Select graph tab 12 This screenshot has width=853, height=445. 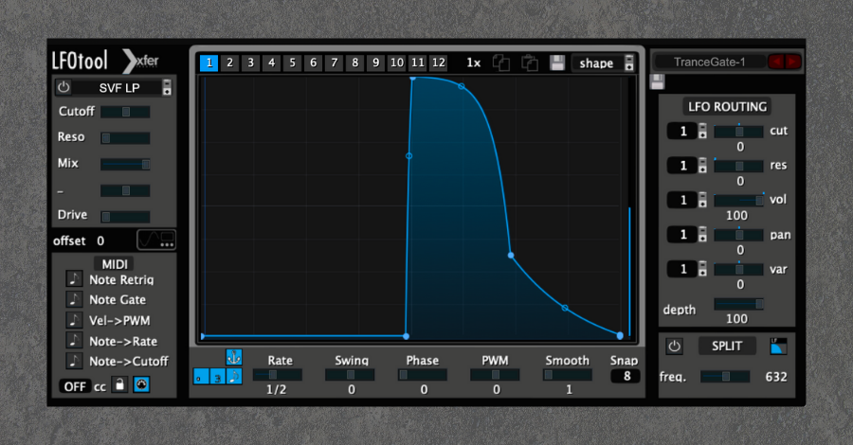point(439,63)
